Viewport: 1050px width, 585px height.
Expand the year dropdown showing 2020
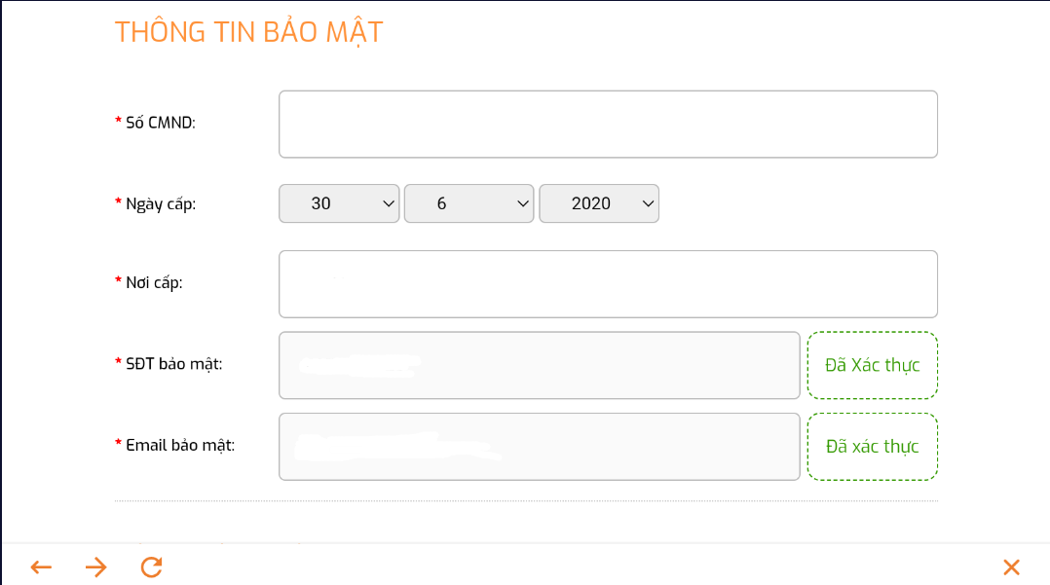599,203
